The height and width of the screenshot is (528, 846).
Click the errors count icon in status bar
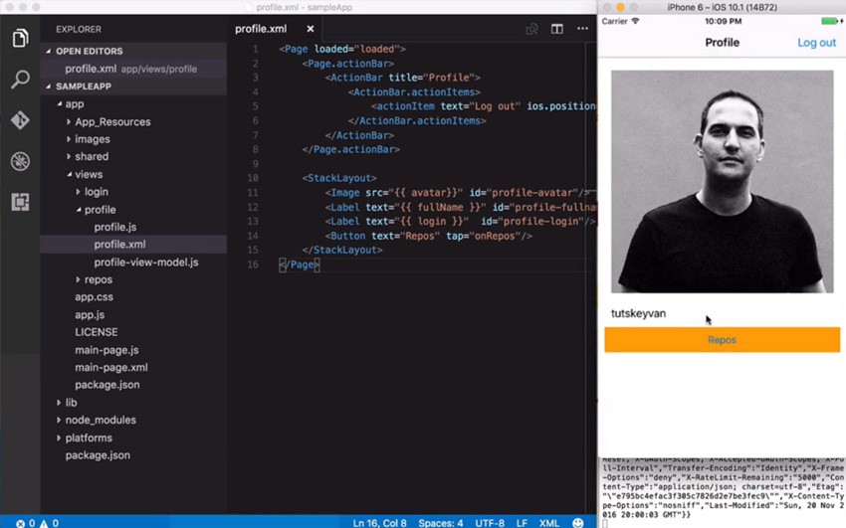(21, 523)
